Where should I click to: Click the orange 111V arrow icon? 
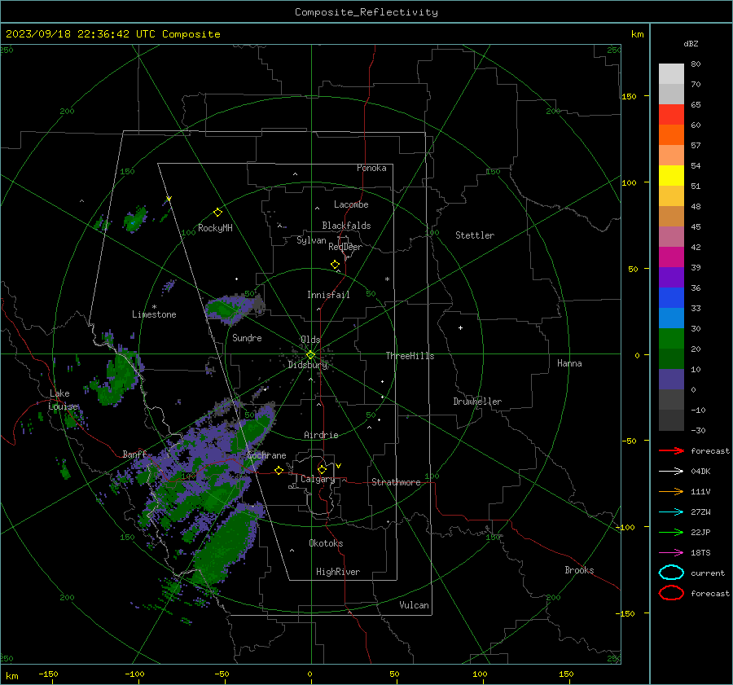pos(671,491)
